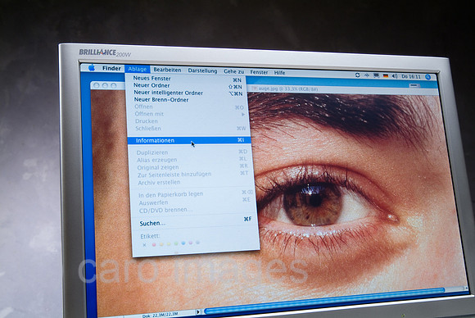Choose Neuer Brenn-Ordner

pos(188,100)
